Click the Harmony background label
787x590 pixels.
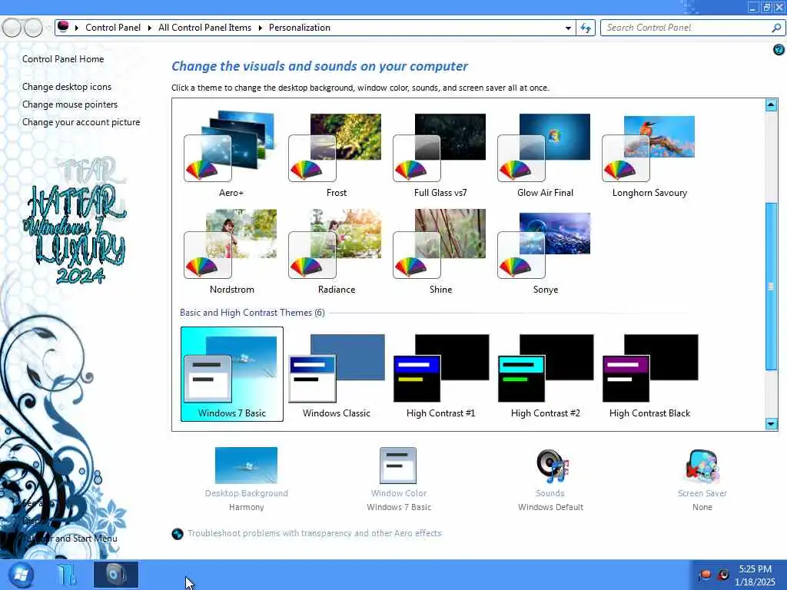(x=246, y=507)
